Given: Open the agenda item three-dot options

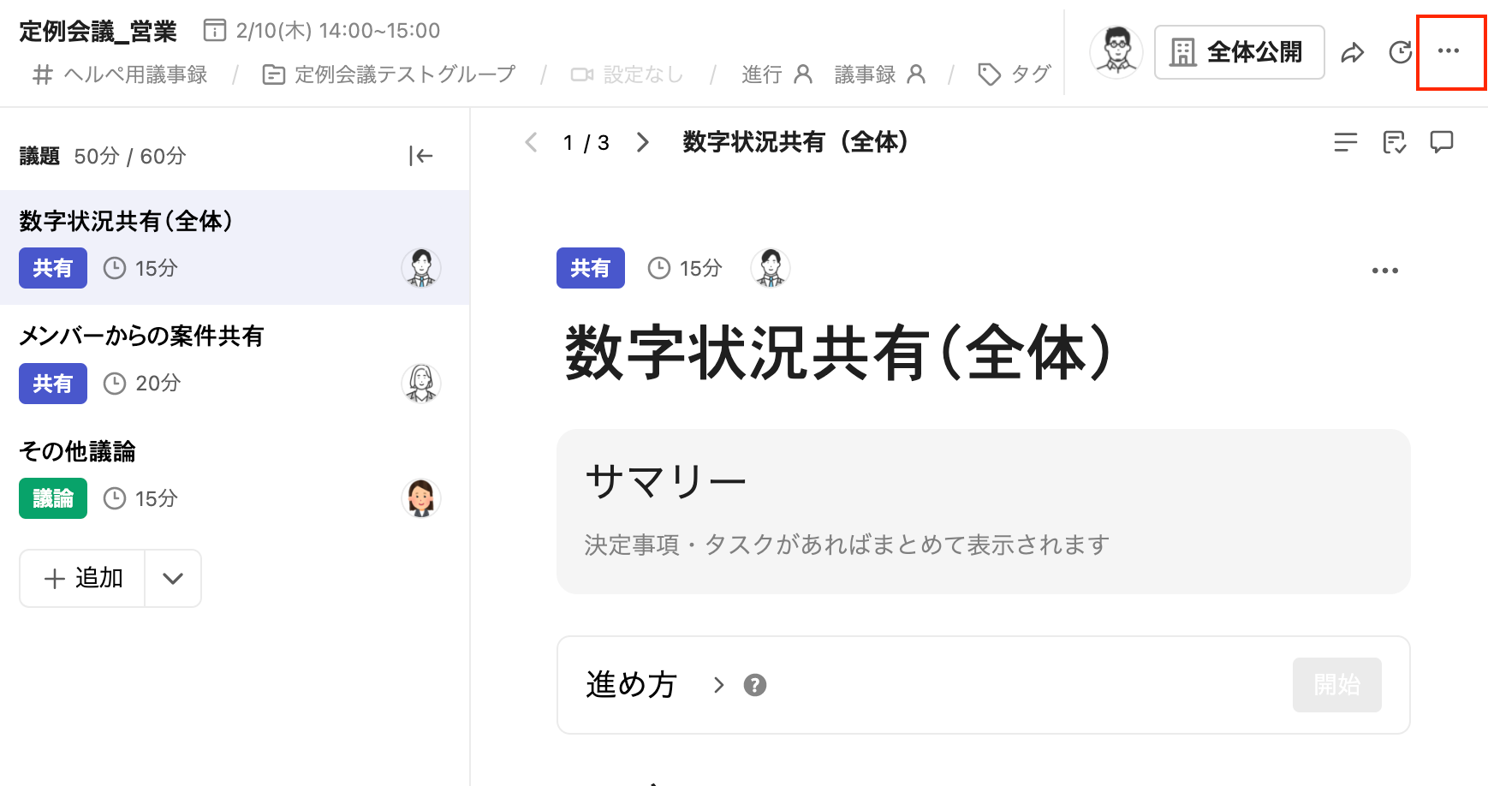Looking at the screenshot, I should pos(1384,271).
